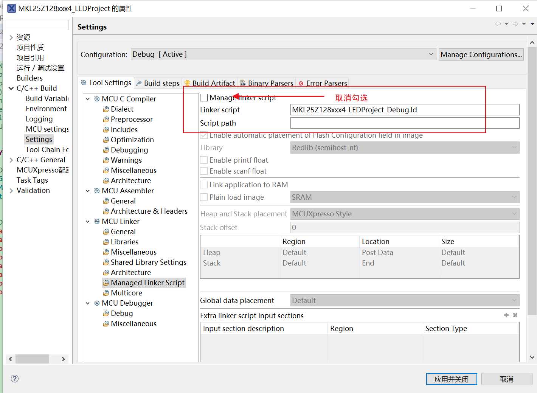Click the settings panel vertical scrollbar thumb

coord(532,181)
